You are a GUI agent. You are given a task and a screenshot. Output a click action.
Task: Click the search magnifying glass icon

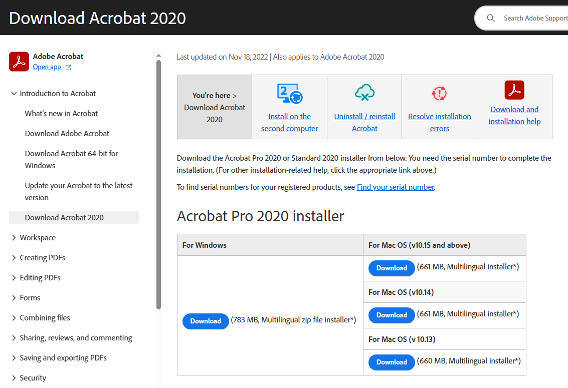(490, 18)
